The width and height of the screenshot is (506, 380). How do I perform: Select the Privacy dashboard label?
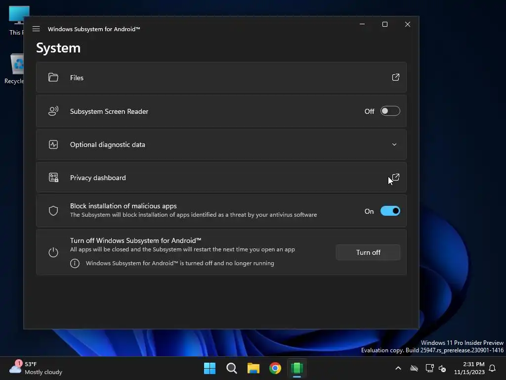pos(98,178)
